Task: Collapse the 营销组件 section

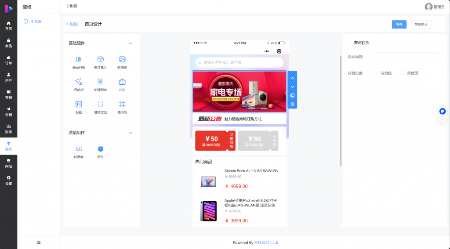Action: pyautogui.click(x=130, y=133)
